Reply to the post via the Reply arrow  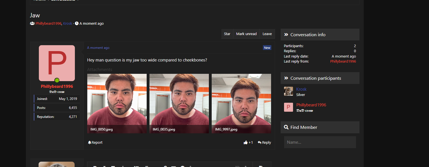(x=264, y=142)
